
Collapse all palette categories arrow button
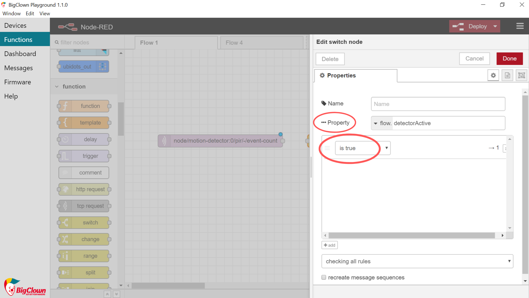pos(107,294)
